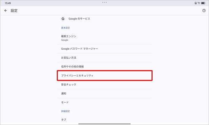Screen dimensions: 209x125
Task: Open the help question mark icon
Action: [204, 10]
